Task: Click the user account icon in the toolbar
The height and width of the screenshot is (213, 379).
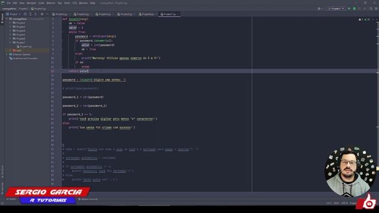Action: 320,8
